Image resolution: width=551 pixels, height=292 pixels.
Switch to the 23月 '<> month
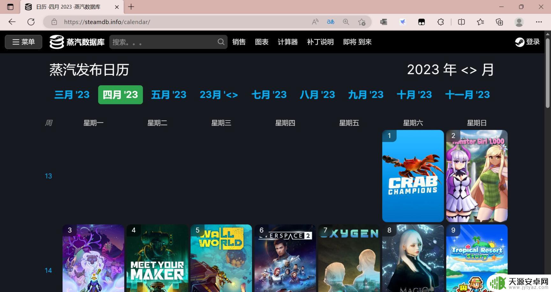point(219,95)
